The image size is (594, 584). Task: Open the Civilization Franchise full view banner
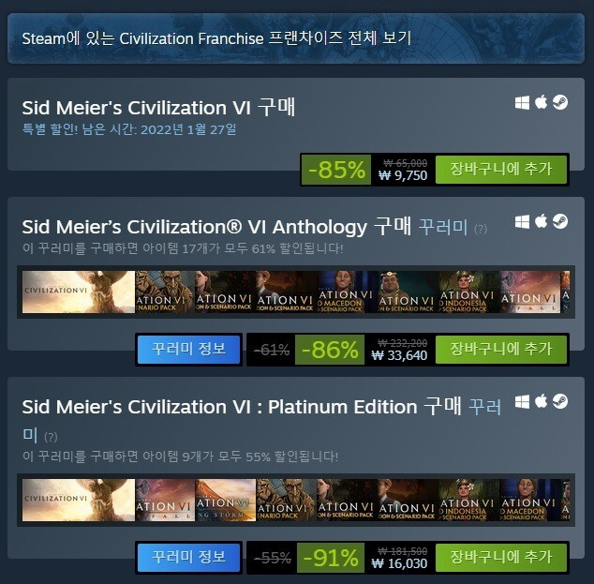tap(296, 38)
